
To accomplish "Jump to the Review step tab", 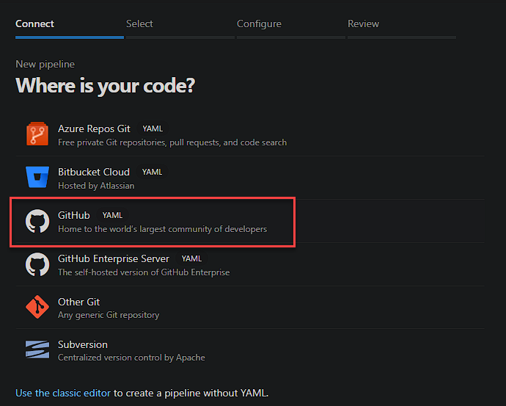I will point(363,23).
